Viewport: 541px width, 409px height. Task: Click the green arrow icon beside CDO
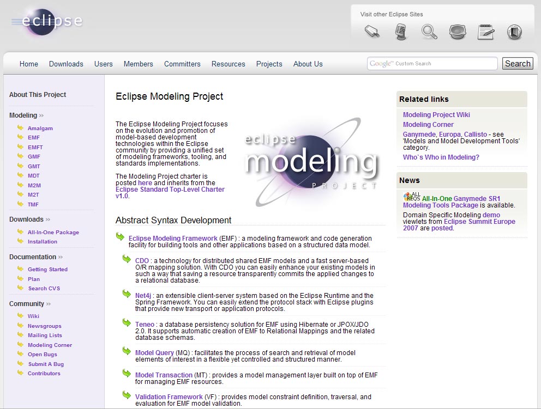(127, 259)
